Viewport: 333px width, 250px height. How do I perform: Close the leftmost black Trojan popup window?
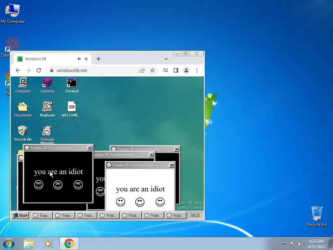click(90, 148)
